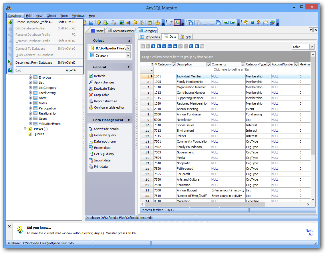This screenshot has width=326, height=254.
Task: Click the grid indicator icon left of Category header
Action: 152,64
